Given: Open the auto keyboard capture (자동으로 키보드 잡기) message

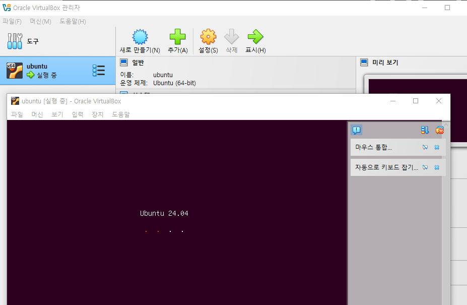Looking at the screenshot, I should (386, 167).
